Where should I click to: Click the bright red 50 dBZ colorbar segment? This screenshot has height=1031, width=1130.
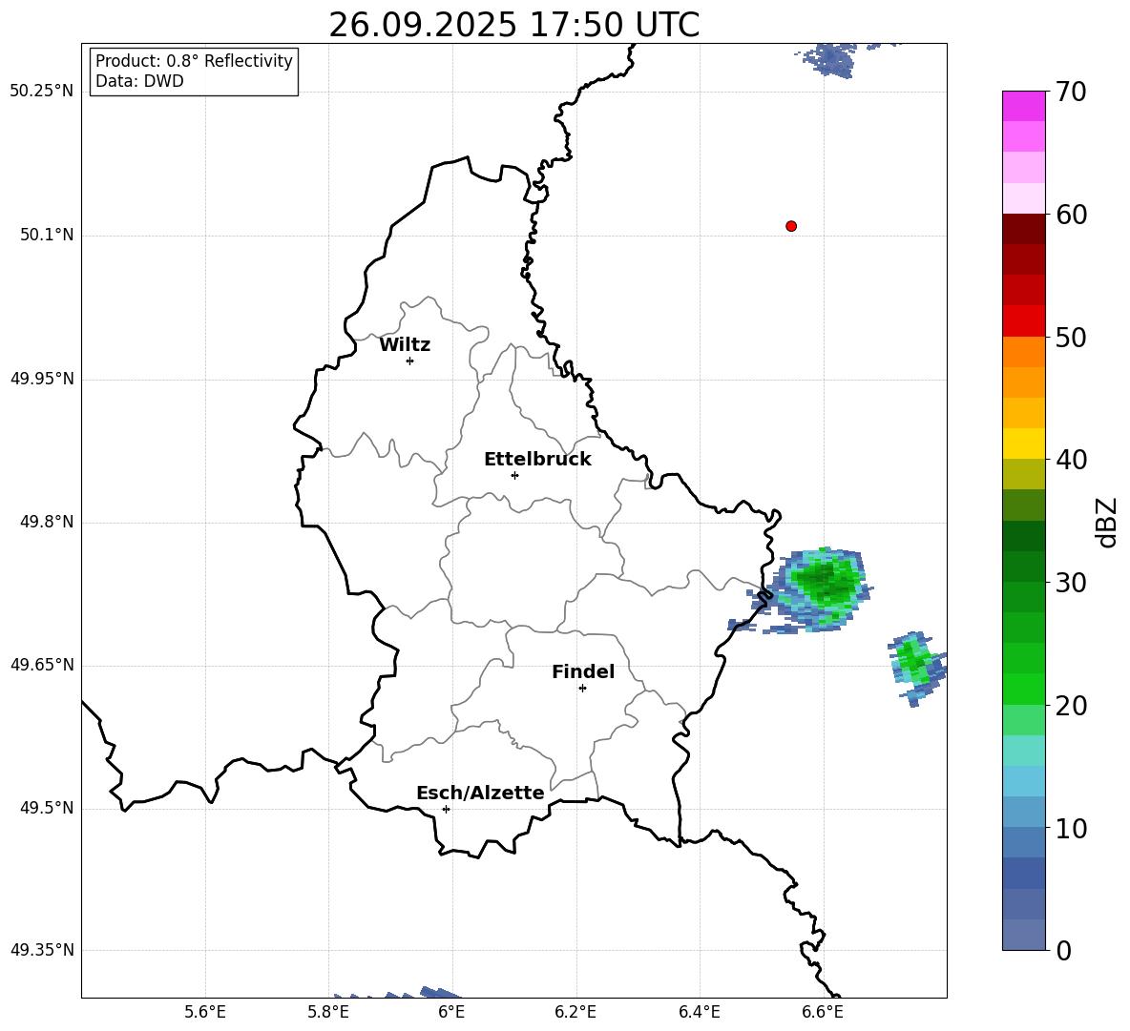click(1023, 321)
